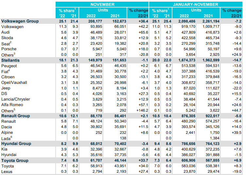Click Stellantis Others change +146.2
This screenshot has width=246, height=175.
pos(142,110)
